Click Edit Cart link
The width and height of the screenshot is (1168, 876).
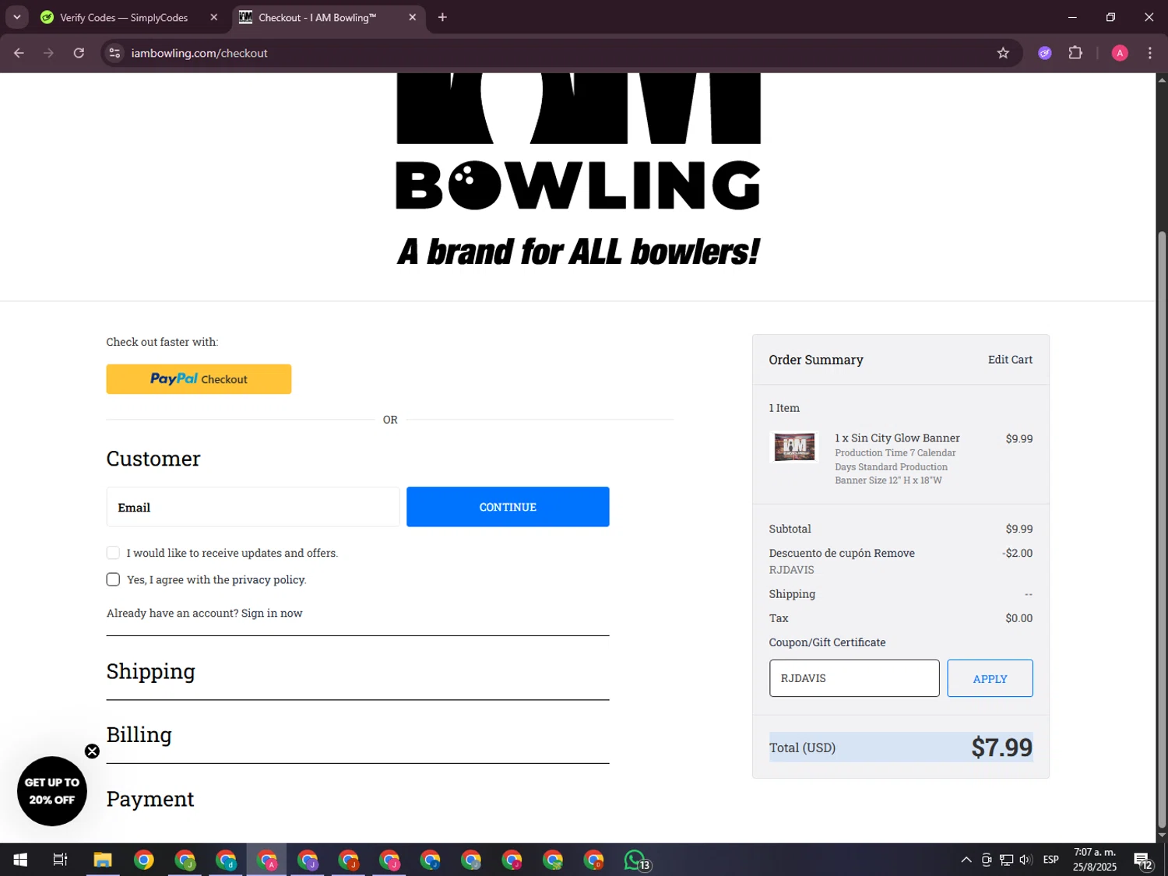click(x=1010, y=360)
